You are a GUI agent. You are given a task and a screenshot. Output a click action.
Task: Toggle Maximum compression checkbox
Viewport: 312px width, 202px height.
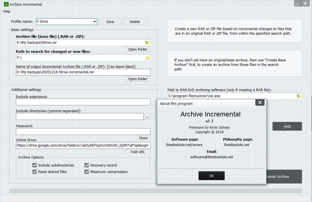point(87,172)
